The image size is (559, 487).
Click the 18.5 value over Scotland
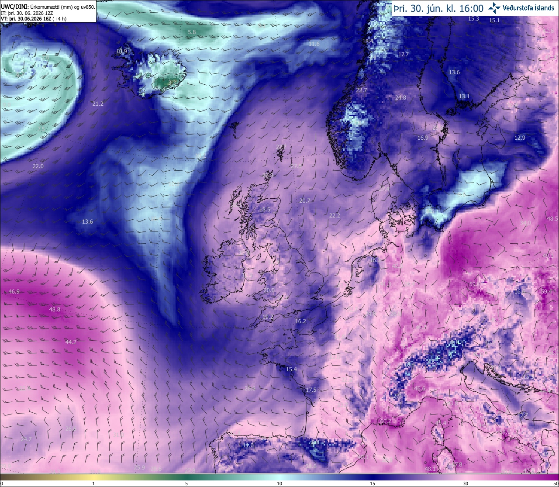point(265,210)
